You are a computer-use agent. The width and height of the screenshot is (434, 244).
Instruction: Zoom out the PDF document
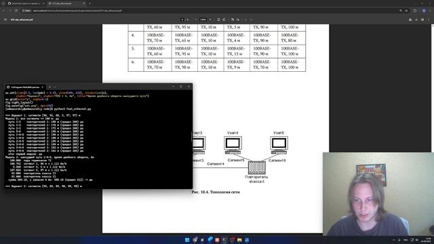pyautogui.click(x=196, y=20)
